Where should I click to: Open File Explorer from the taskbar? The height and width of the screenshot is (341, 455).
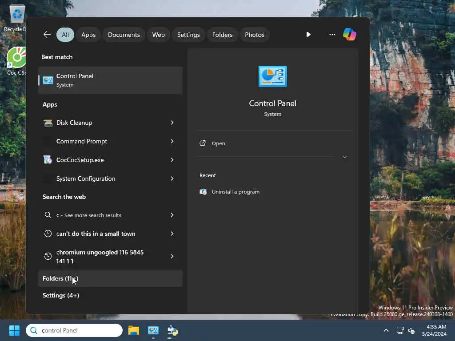coord(134,330)
